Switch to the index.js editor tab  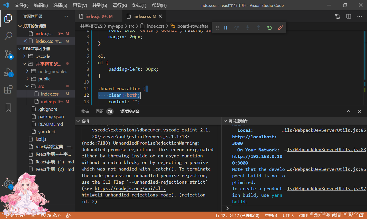(98, 16)
